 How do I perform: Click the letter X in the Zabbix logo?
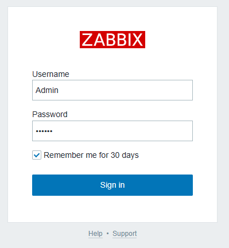(137, 40)
